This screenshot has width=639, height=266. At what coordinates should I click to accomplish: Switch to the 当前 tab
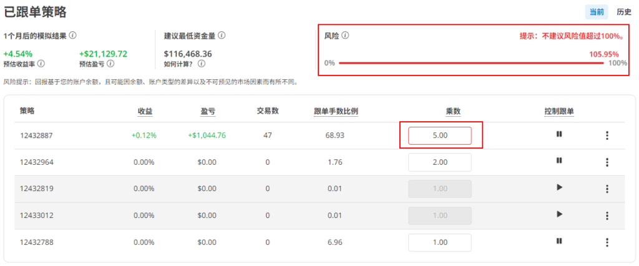[597, 12]
